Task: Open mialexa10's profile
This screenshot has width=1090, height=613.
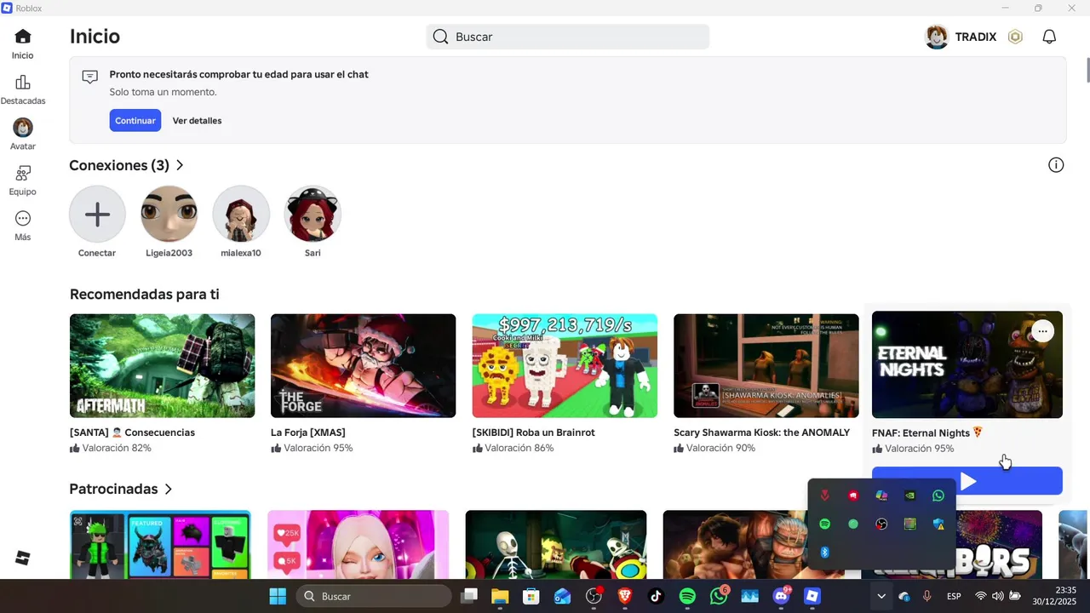Action: 241,214
